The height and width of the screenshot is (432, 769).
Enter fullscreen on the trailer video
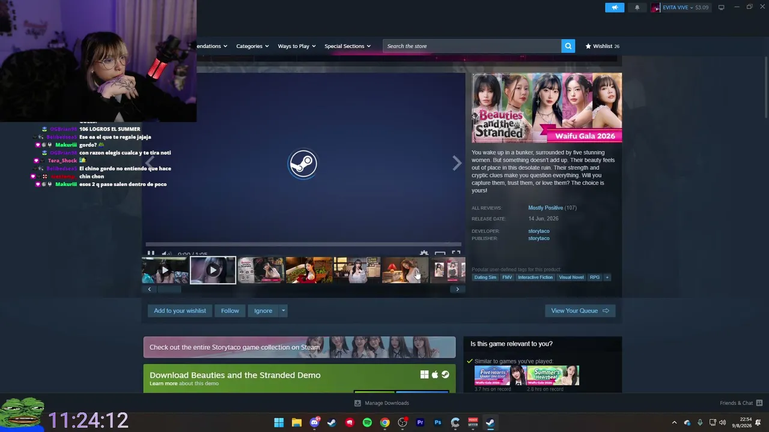tap(456, 254)
